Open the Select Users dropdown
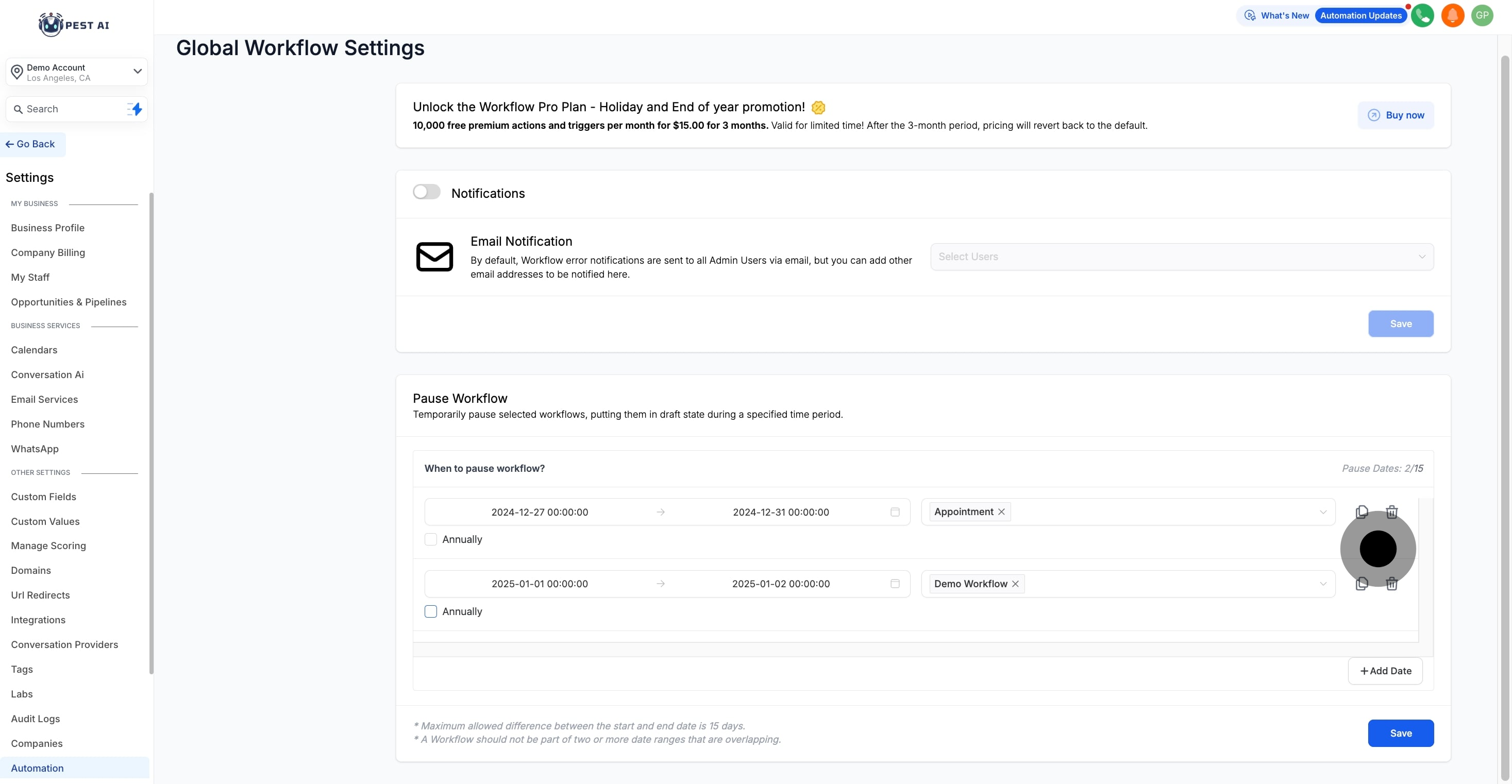The height and width of the screenshot is (784, 1512). (x=1182, y=257)
